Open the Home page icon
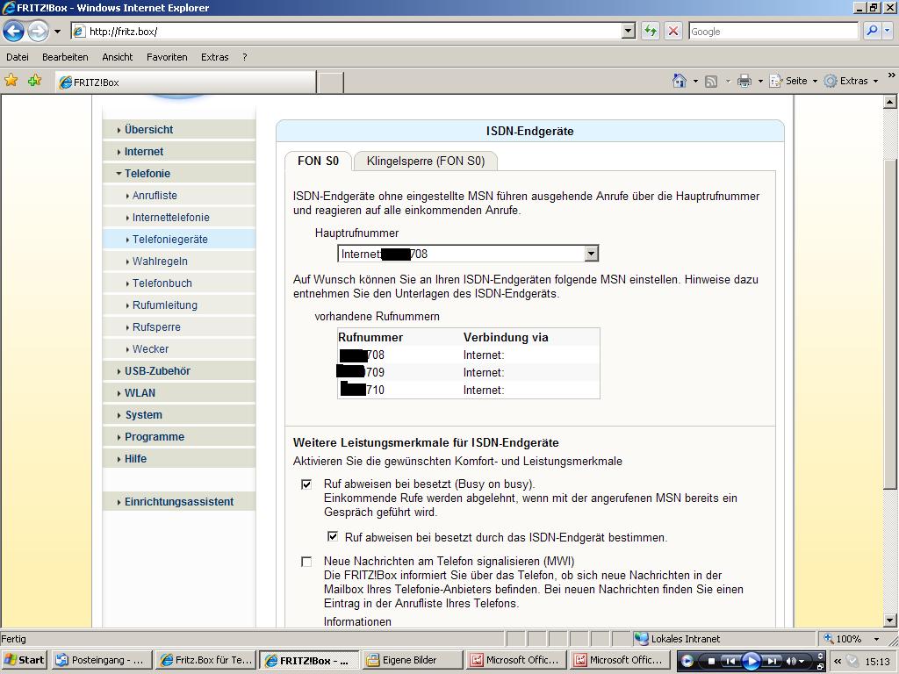This screenshot has width=899, height=674. 679,81
